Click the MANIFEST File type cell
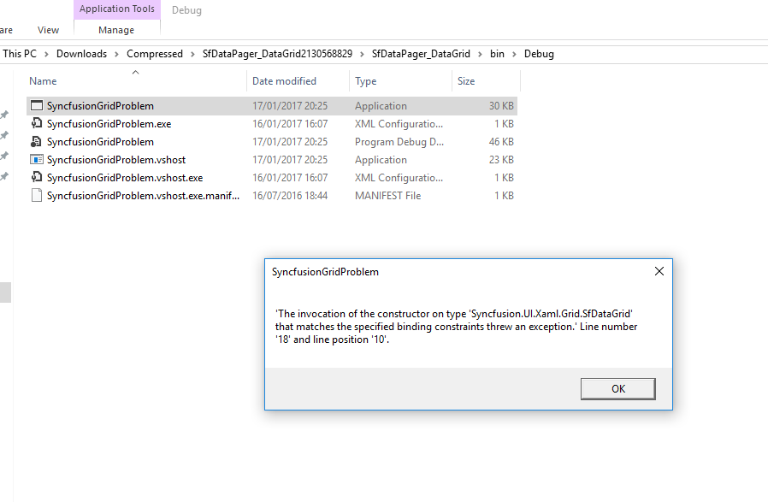The image size is (768, 502). (388, 196)
